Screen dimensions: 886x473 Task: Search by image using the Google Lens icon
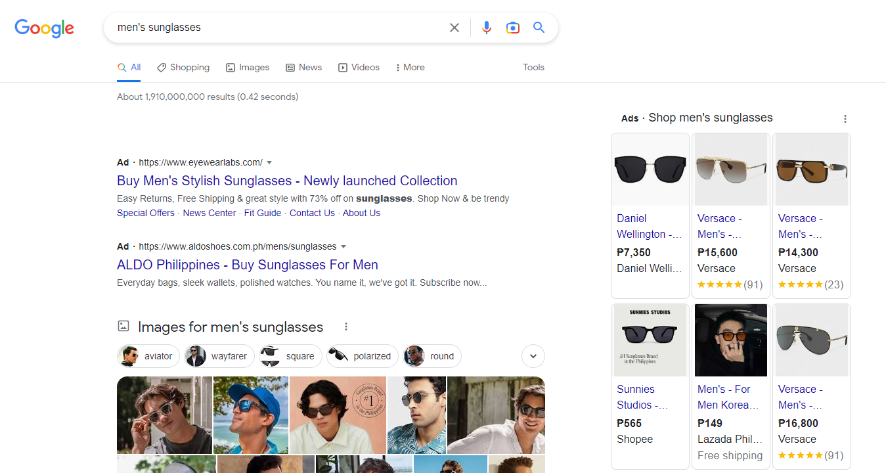coord(513,28)
